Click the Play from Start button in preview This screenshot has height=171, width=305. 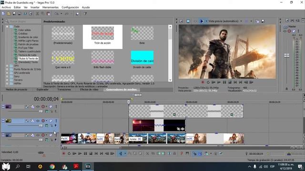click(213, 82)
